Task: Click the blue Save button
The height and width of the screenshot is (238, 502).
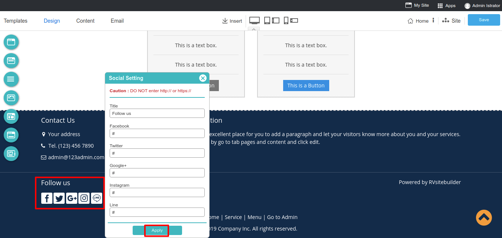Action: (484, 20)
